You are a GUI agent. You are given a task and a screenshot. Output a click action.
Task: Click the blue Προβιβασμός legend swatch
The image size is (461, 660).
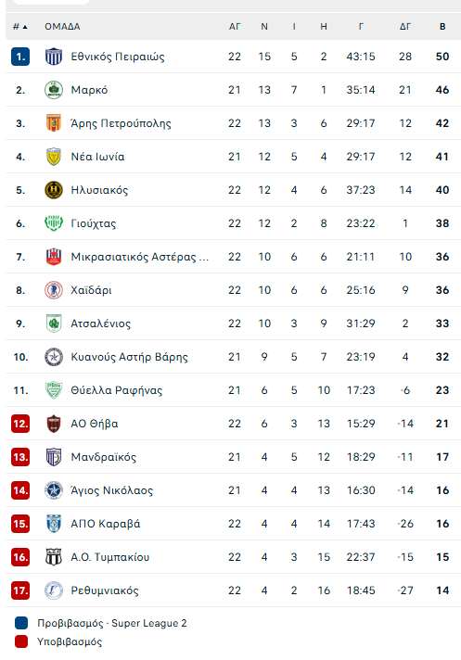coord(21,623)
